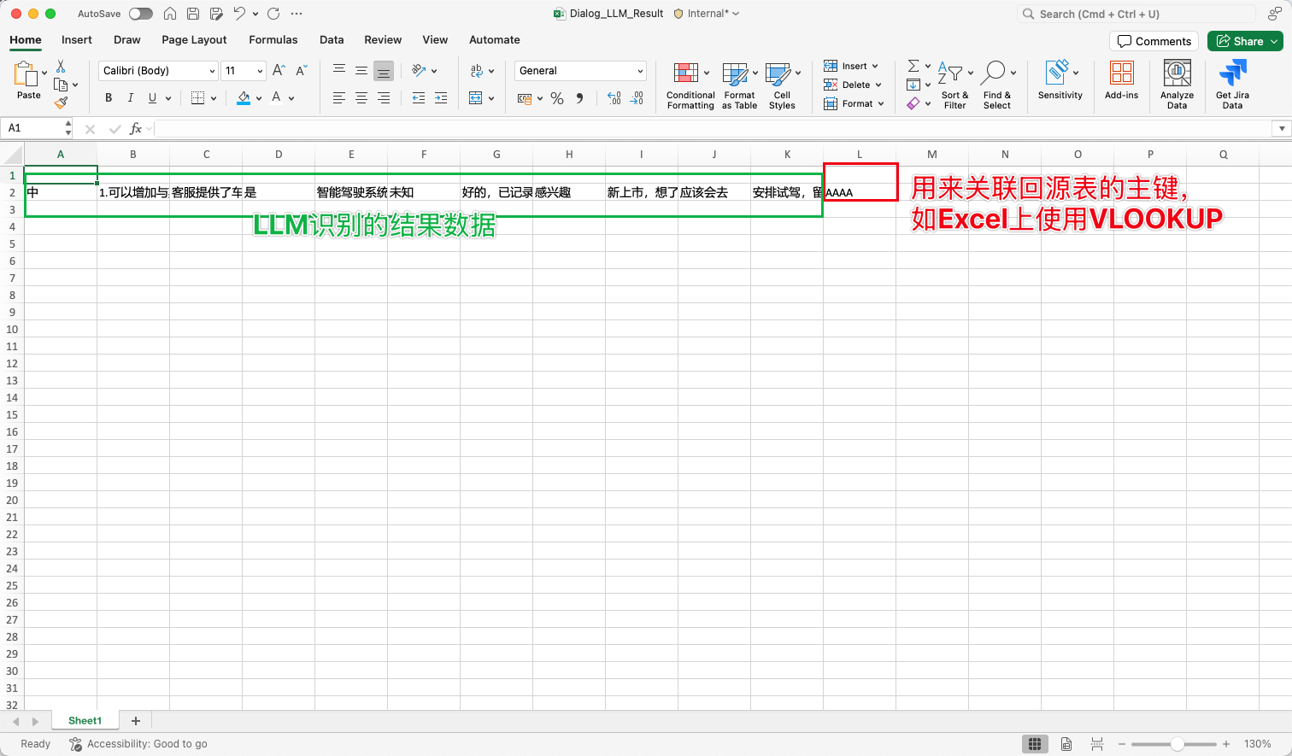This screenshot has height=756, width=1292.
Task: Open the Draw ribbon tab
Action: tap(127, 40)
